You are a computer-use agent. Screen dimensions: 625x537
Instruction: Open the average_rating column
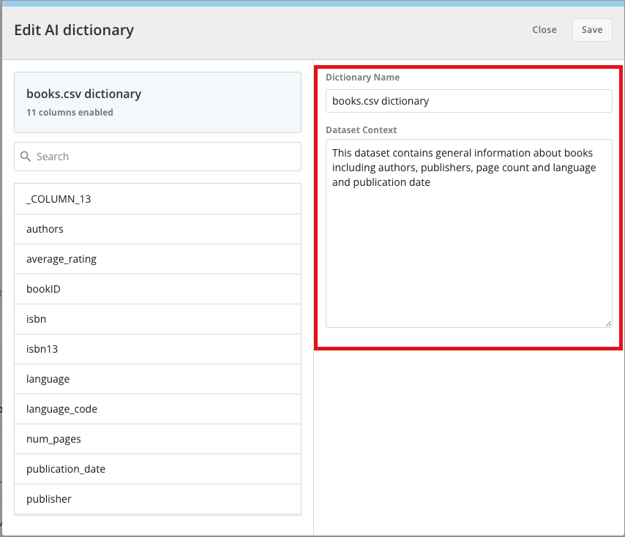click(x=157, y=259)
